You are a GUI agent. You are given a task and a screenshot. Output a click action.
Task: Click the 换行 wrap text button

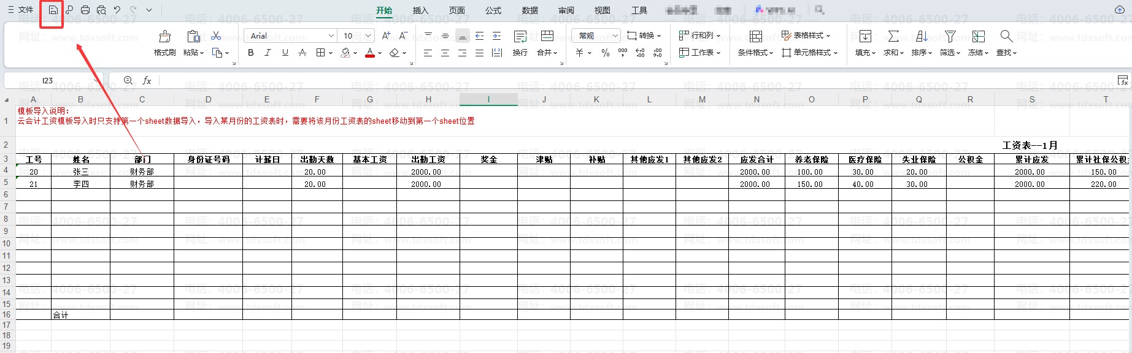pos(520,43)
